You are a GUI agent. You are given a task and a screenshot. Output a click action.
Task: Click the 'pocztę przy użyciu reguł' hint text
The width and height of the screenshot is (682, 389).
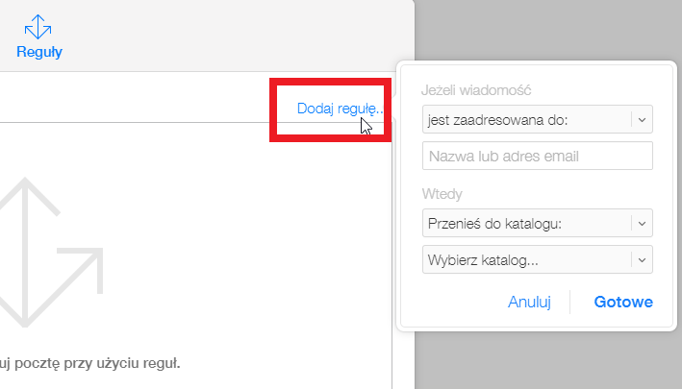[x=97, y=363]
